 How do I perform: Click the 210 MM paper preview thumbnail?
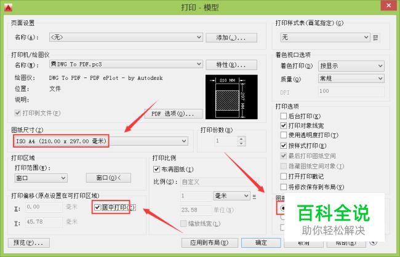[x=231, y=97]
